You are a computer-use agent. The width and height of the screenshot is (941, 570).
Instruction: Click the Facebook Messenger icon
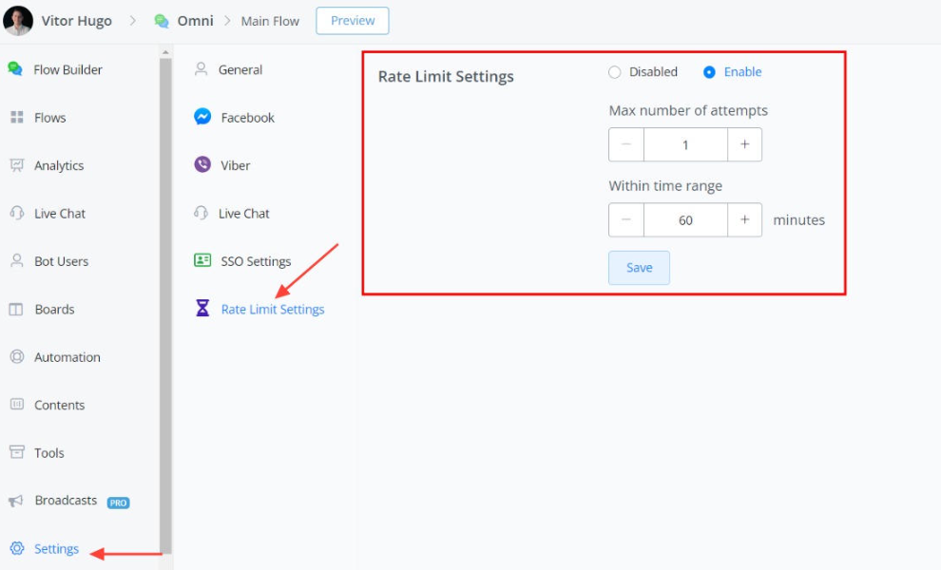tap(202, 117)
